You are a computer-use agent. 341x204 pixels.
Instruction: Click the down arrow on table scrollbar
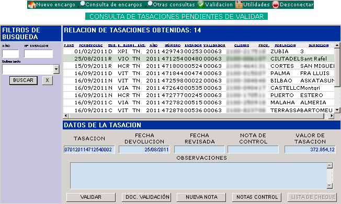click(337, 110)
